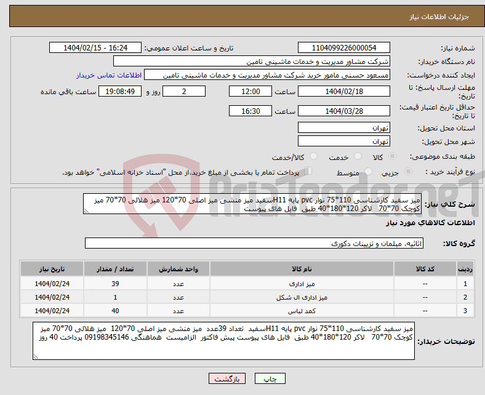Select the کالا radio button
The height and width of the screenshot is (395, 485).
(392, 156)
